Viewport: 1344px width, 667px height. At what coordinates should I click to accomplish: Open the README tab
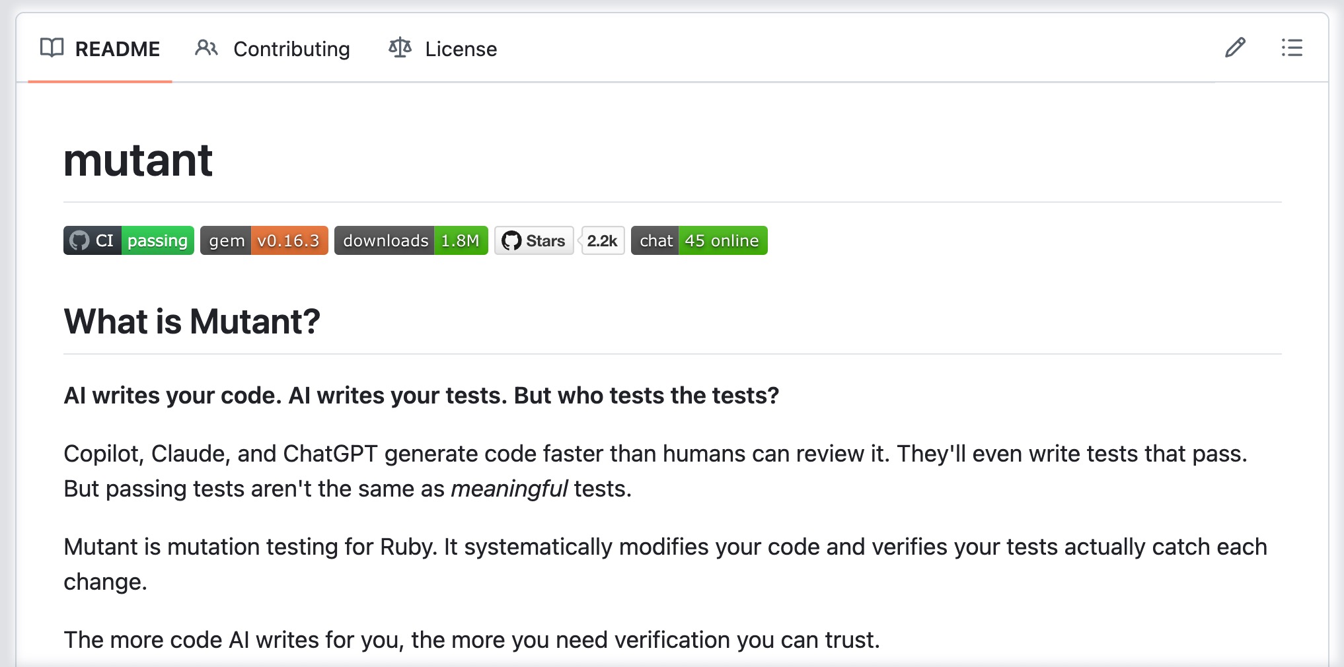click(x=100, y=49)
